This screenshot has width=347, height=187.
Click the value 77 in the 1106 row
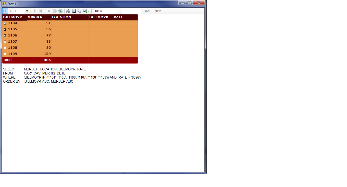[48, 35]
